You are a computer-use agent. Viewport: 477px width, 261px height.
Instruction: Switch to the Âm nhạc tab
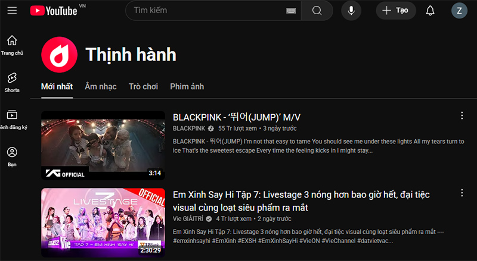click(x=101, y=87)
